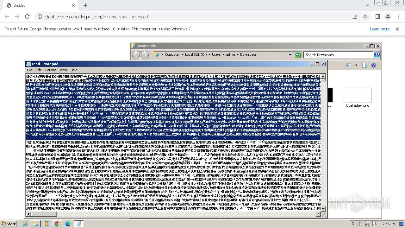The height and width of the screenshot is (228, 405).
Task: Click the Explorer search magnifier icon
Action: [x=377, y=55]
